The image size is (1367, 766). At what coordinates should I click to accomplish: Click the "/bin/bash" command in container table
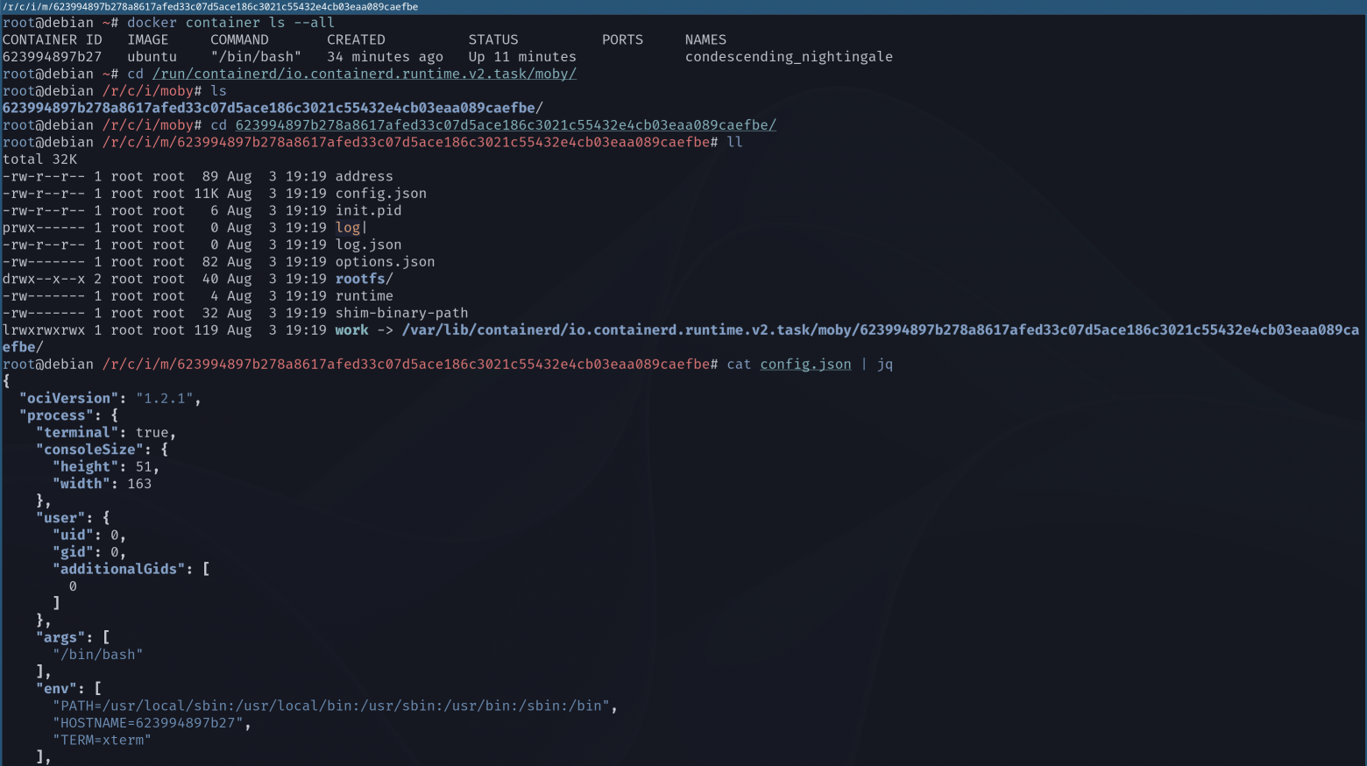click(256, 57)
